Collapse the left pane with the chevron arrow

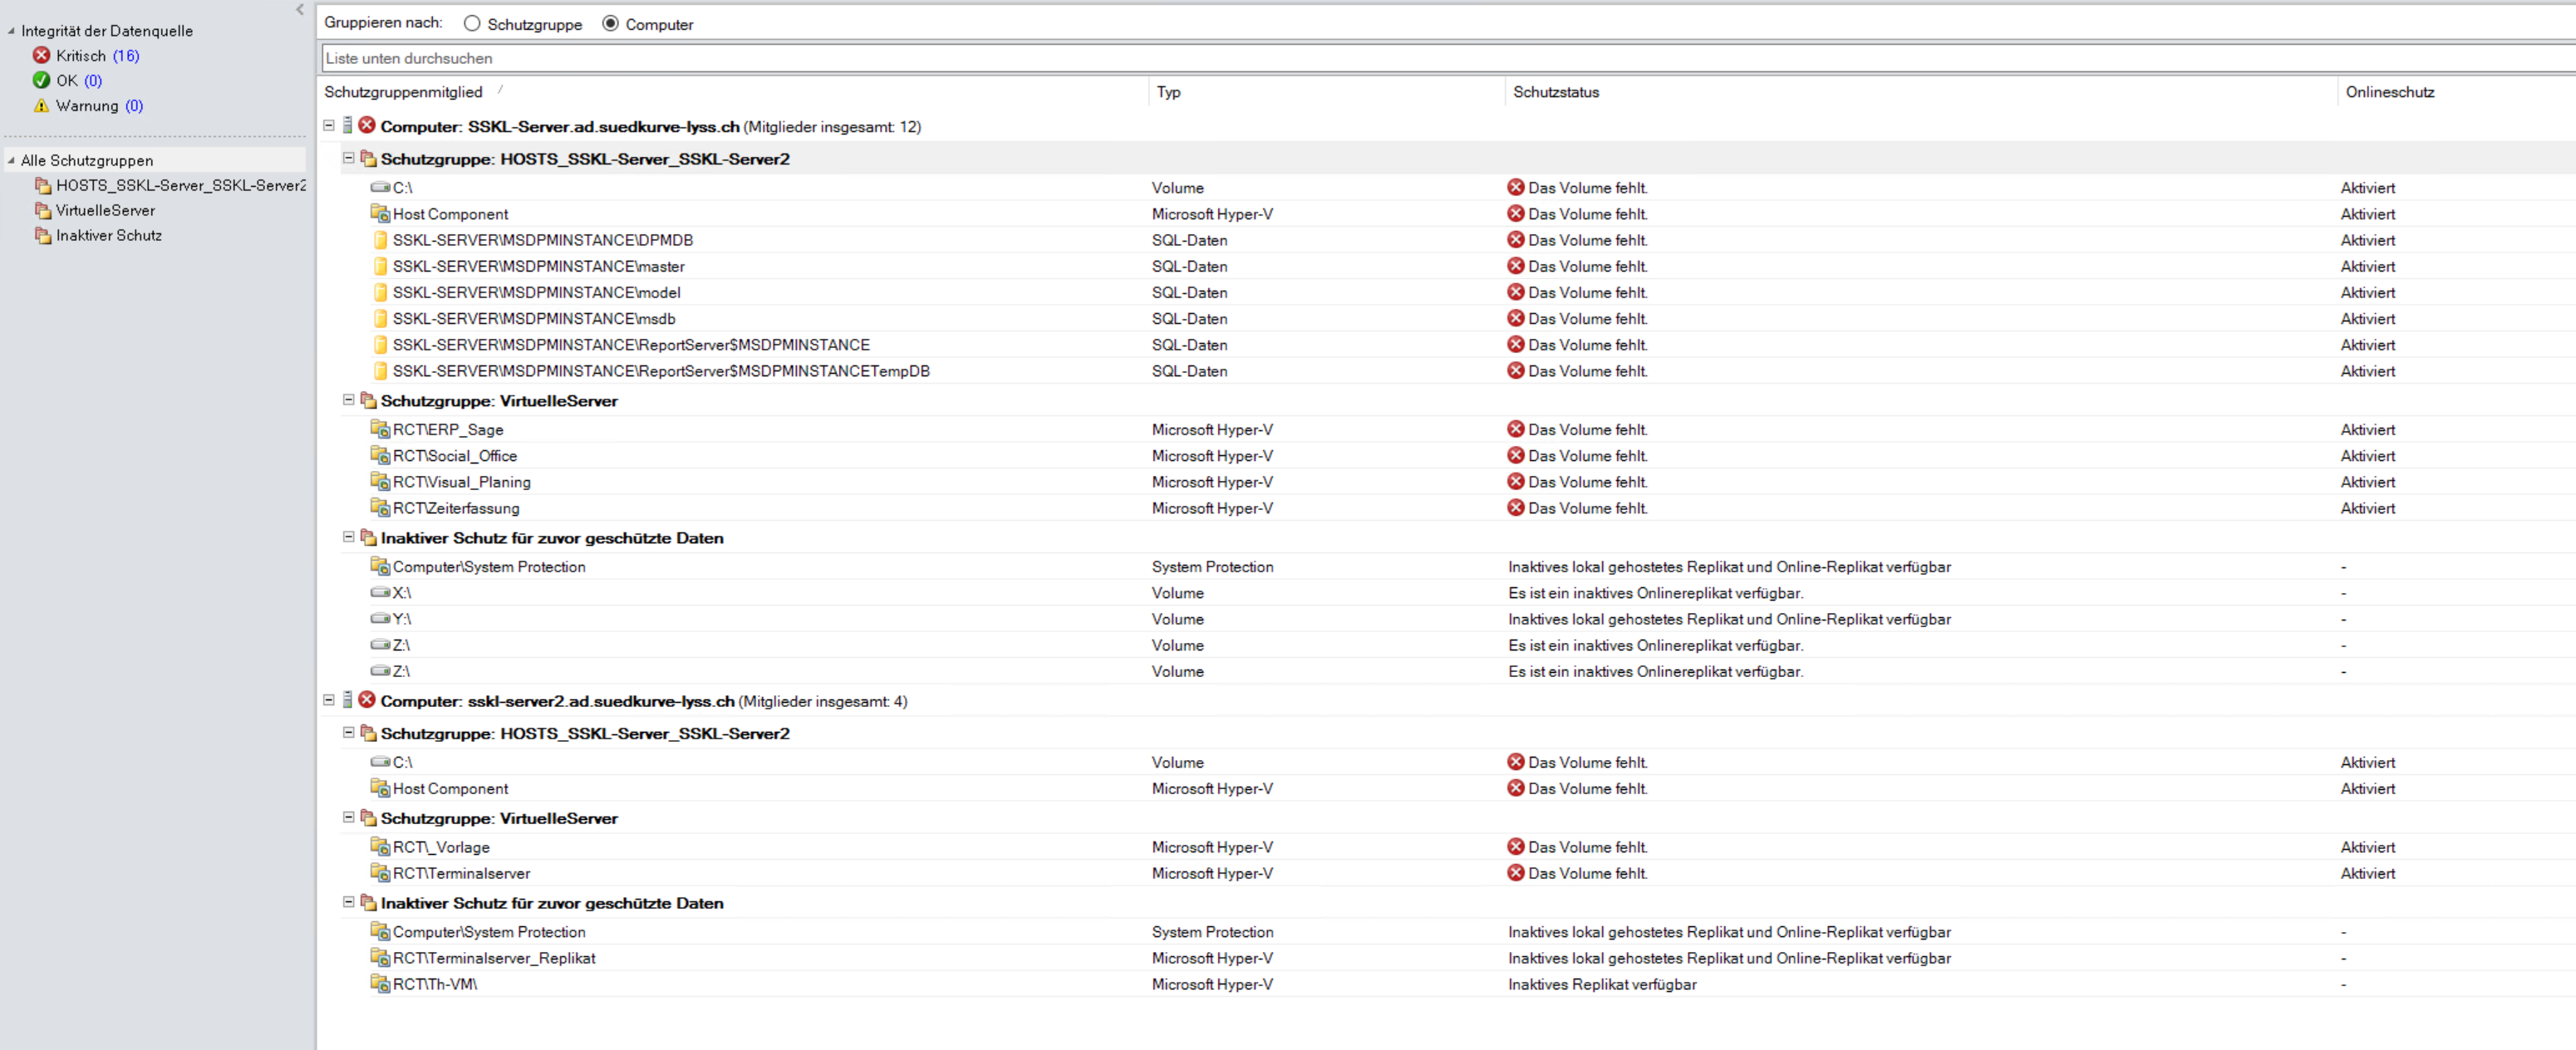point(300,10)
